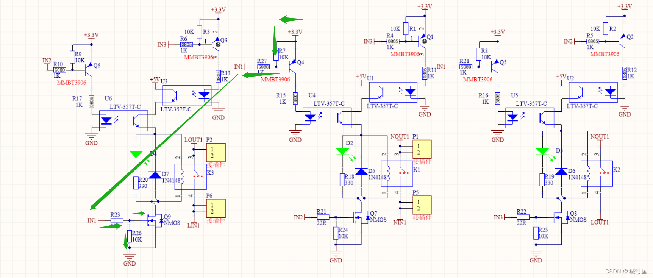This screenshot has height=278, width=653.
Task: Select the P5 connector block
Action: pyautogui.click(x=422, y=205)
